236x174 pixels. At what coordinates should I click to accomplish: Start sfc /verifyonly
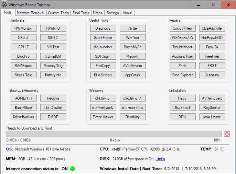103,107
